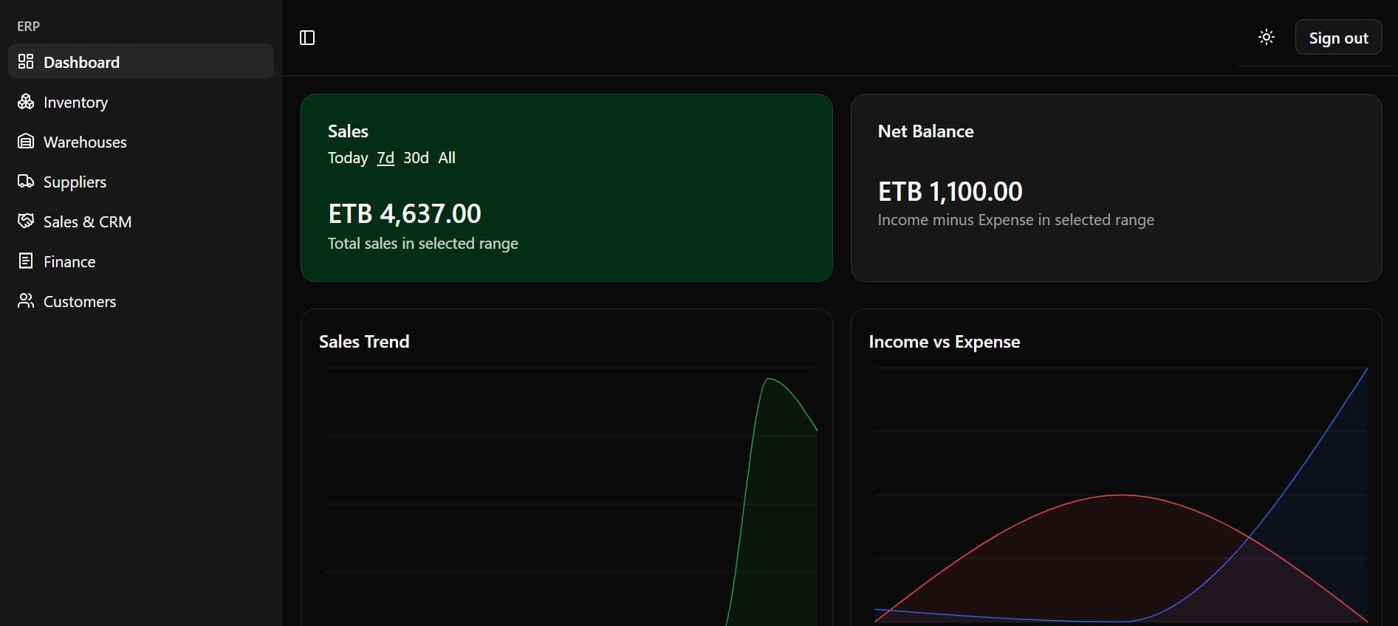Viewport: 1398px width, 626px height.
Task: Click the Sales & CRM handshake icon
Action: point(26,221)
